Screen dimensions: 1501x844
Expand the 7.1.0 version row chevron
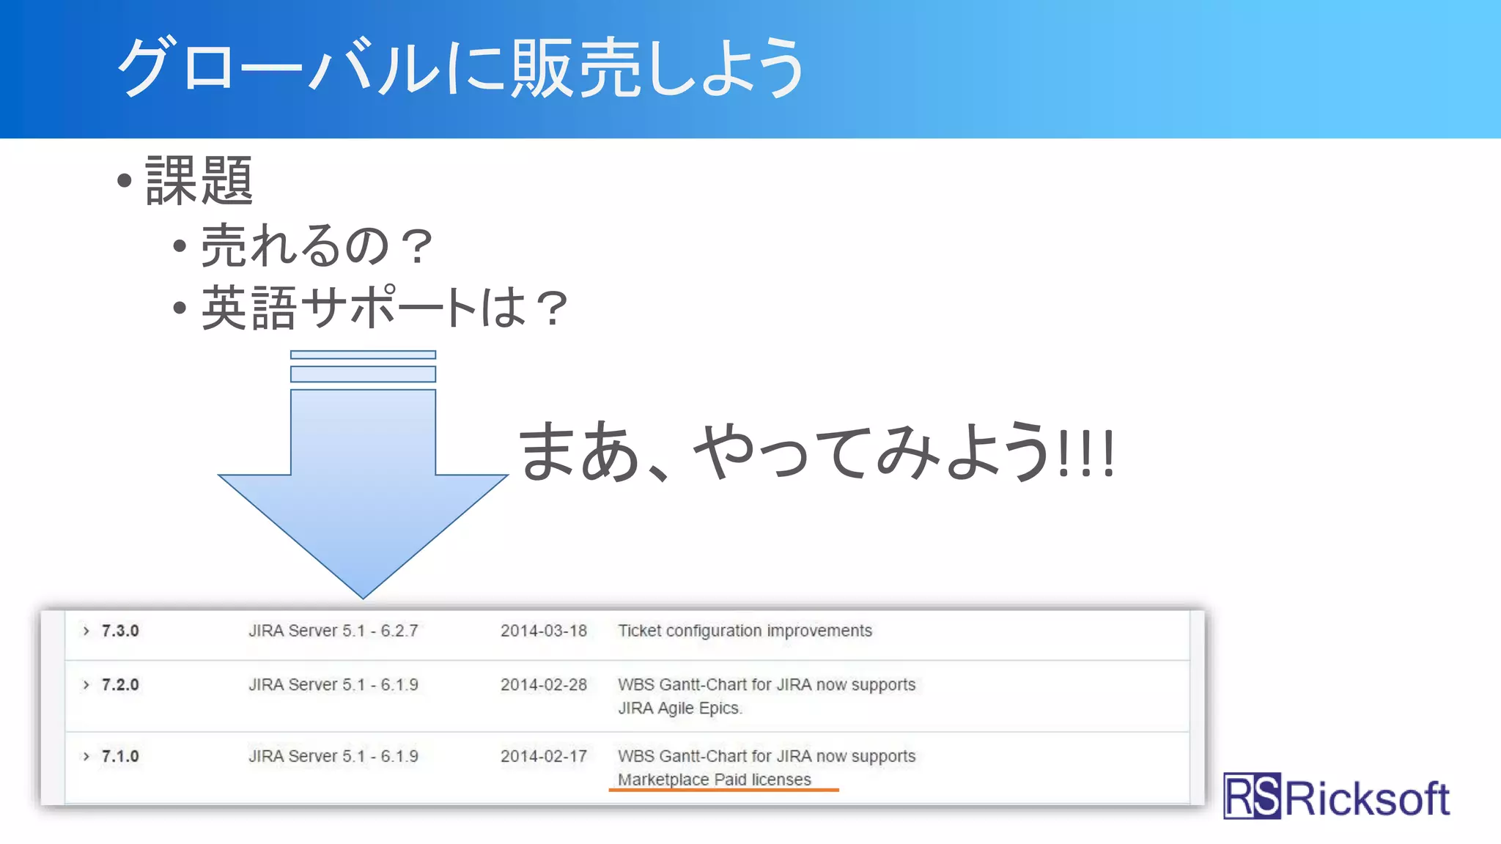point(86,756)
